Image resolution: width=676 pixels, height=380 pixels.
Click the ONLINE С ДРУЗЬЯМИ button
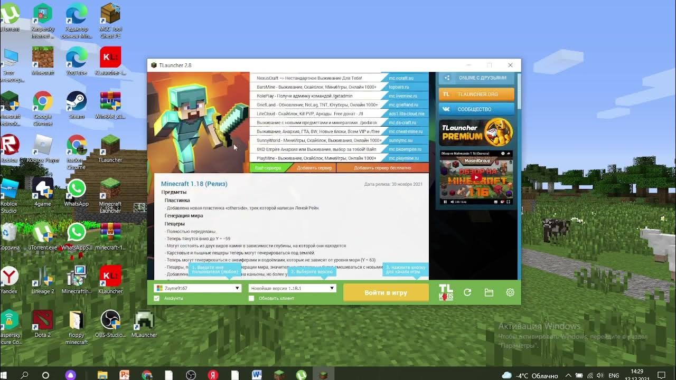476,78
